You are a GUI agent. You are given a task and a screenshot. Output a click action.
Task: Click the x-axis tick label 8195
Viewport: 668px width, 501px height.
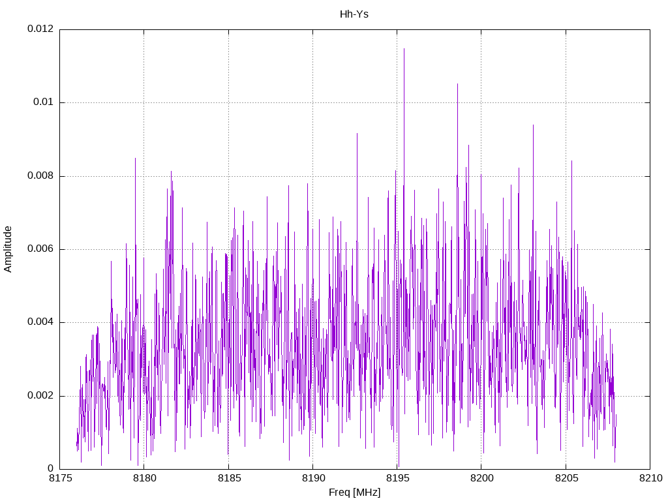(x=397, y=478)
